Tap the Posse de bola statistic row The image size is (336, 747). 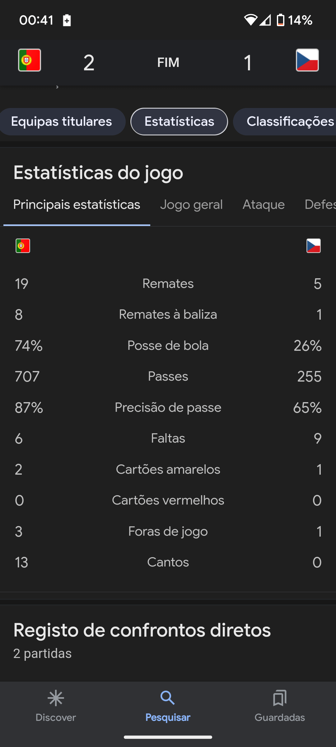(168, 345)
